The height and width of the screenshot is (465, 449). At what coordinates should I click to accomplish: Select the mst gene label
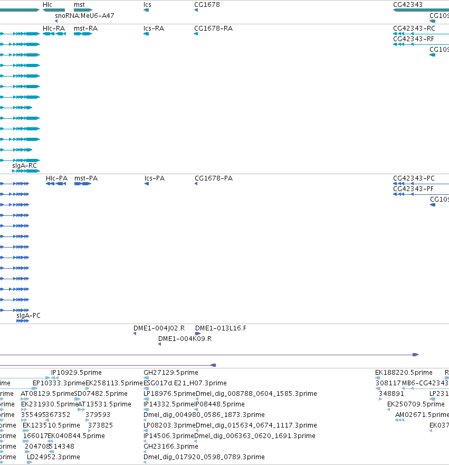[x=79, y=5]
